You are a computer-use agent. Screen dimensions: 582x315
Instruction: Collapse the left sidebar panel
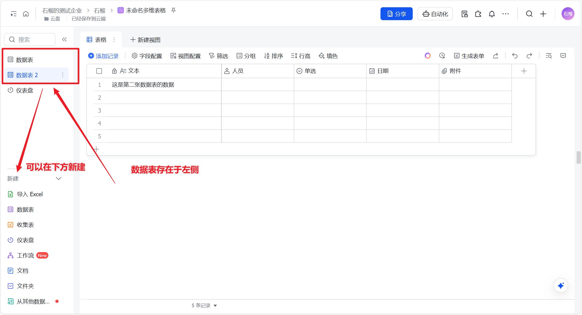64,40
